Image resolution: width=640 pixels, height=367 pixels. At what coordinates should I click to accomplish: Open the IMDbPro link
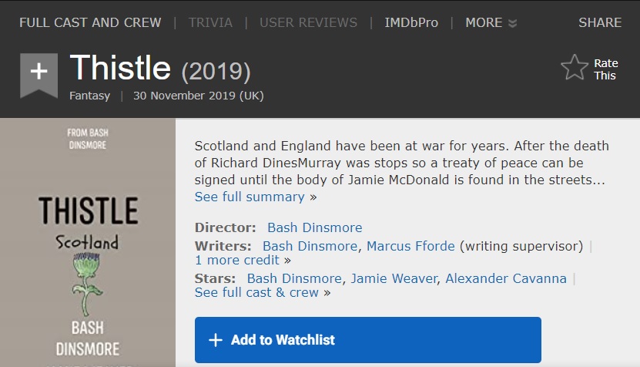[411, 22]
